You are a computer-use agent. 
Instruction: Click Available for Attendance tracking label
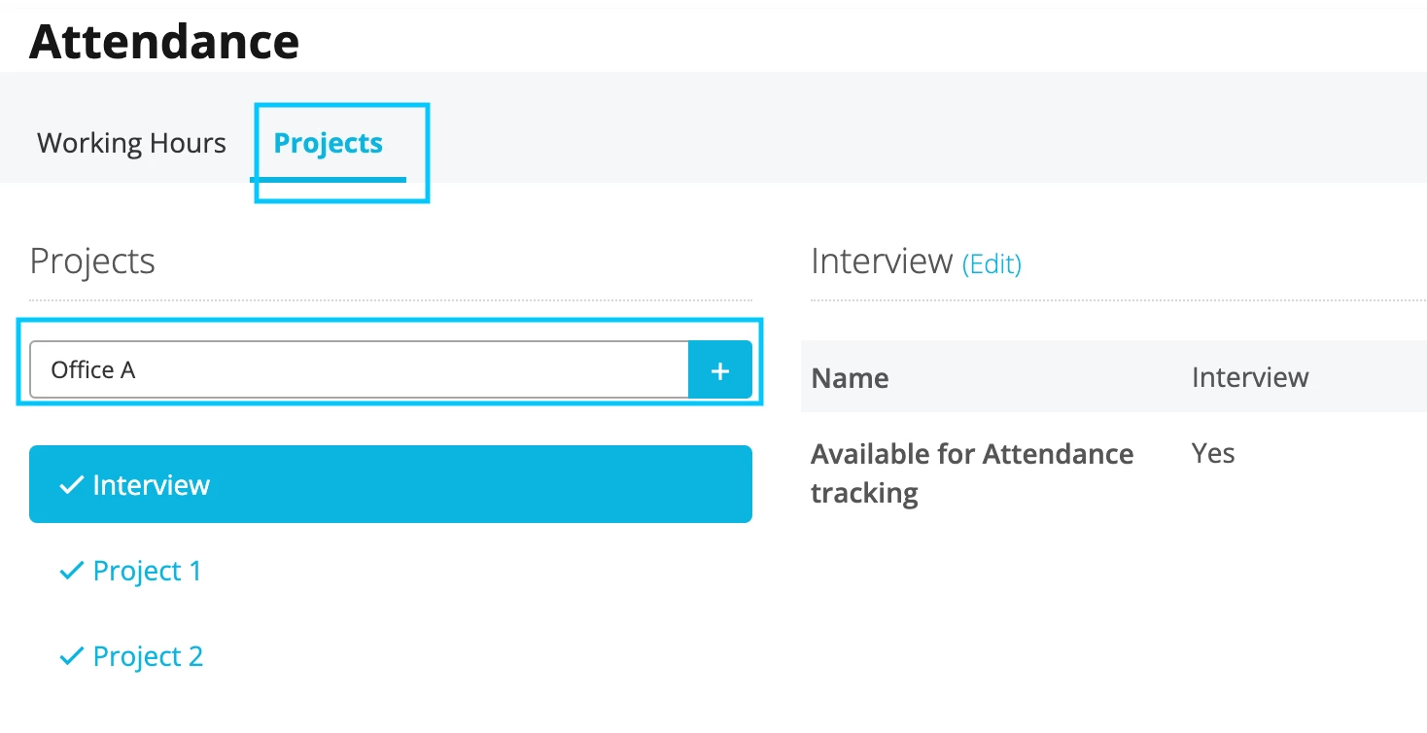point(972,473)
